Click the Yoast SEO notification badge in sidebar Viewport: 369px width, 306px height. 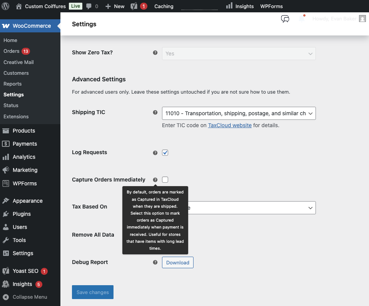pos(44,271)
